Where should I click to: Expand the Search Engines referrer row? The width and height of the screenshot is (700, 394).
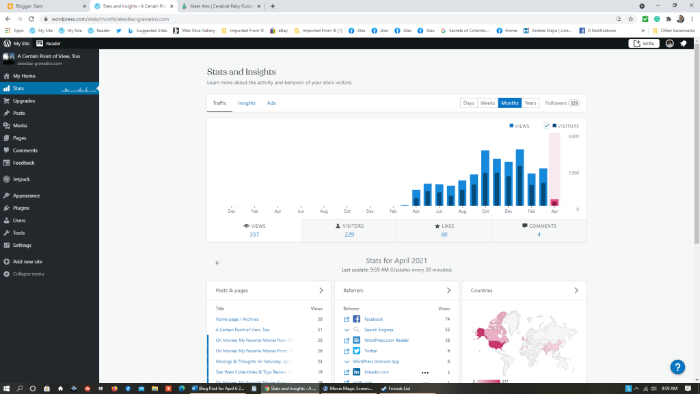click(x=347, y=330)
